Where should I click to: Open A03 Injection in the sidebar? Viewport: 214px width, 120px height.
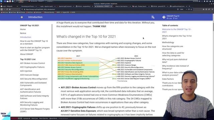(26, 71)
